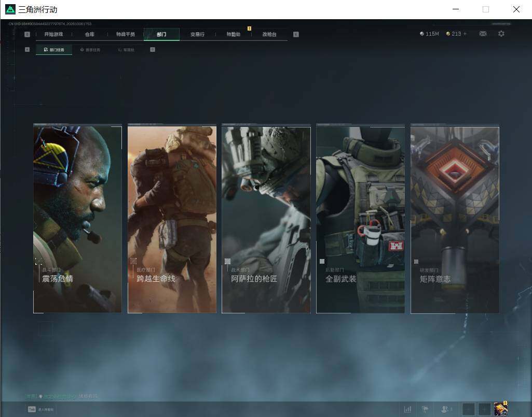Open the friends icon in bottom bar
The height and width of the screenshot is (417, 532).
[445, 409]
